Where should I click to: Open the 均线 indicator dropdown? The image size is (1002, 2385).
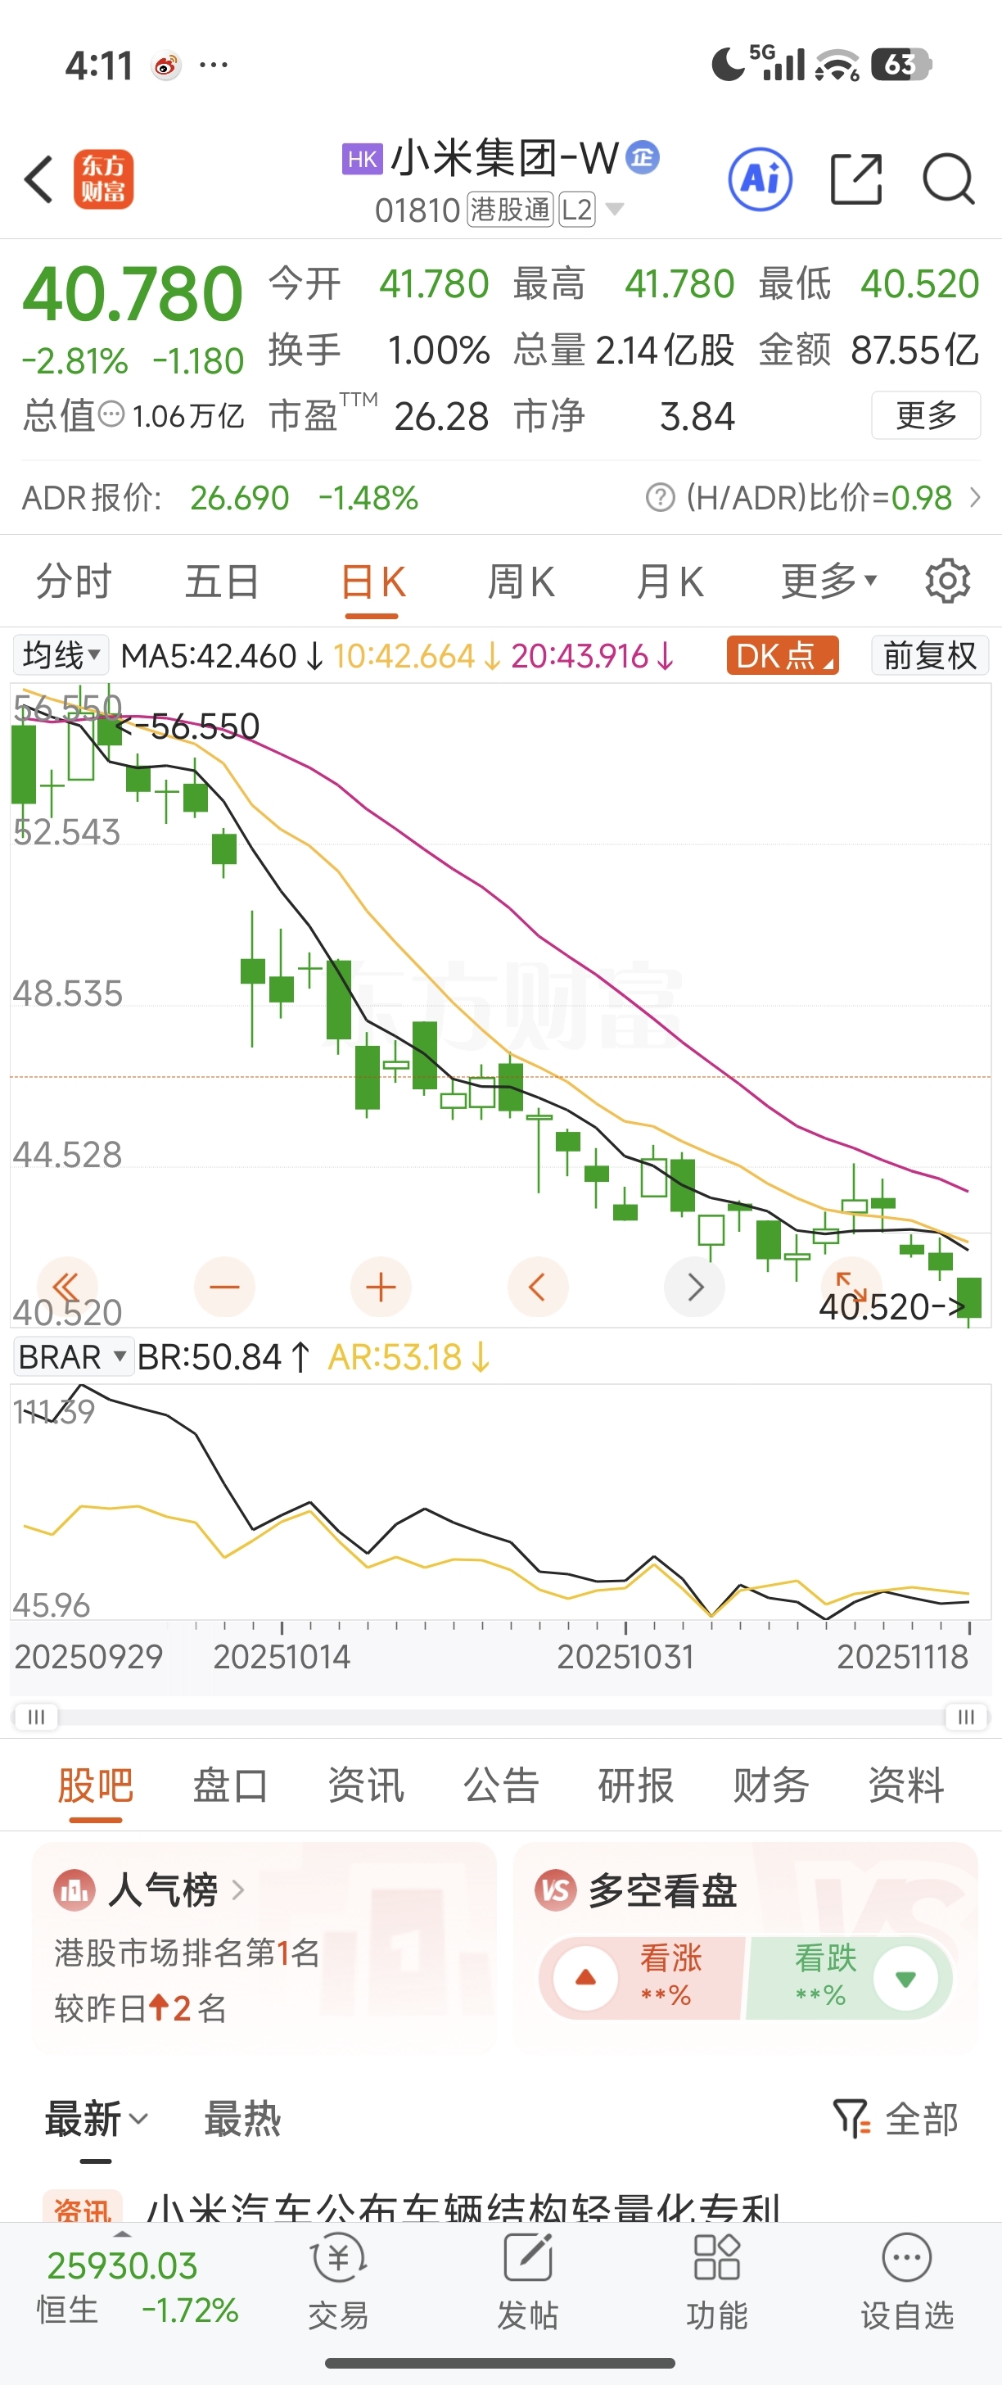(61, 655)
